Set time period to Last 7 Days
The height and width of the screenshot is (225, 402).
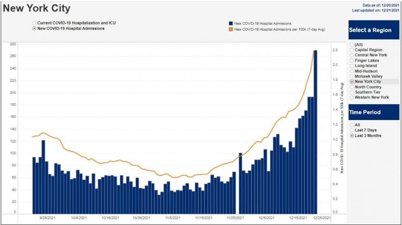352,130
